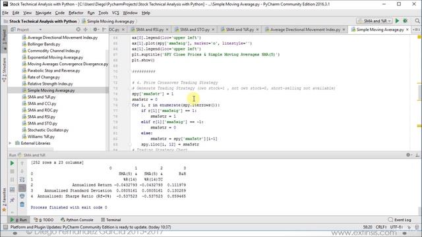Switch to SMA and RSI.py editor tab
This screenshot has width=422, height=237.
tap(150, 30)
